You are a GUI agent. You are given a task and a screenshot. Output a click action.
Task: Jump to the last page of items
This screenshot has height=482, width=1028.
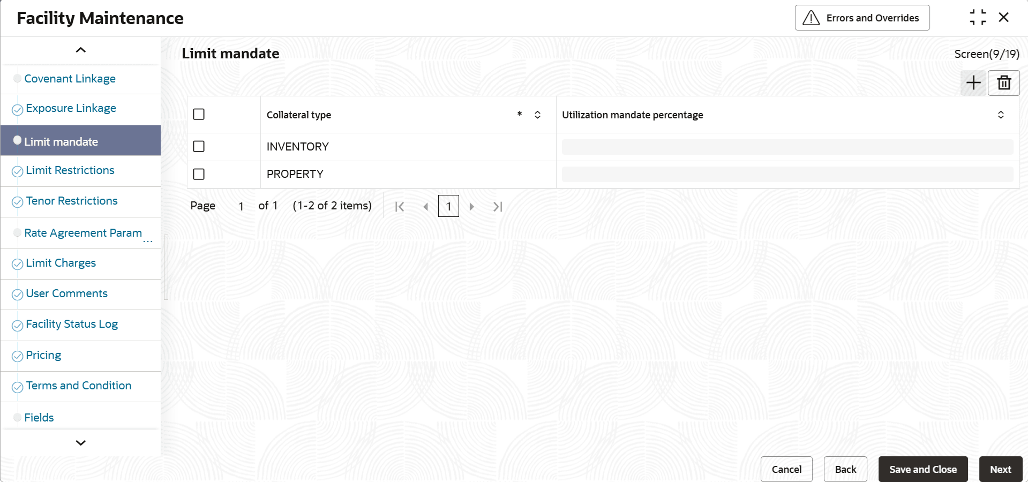point(498,206)
